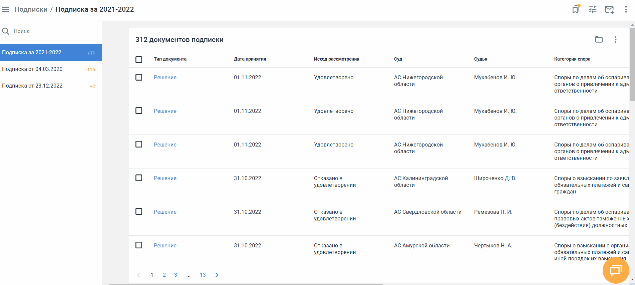Open first Решение link of Мукабенов row

point(165,77)
